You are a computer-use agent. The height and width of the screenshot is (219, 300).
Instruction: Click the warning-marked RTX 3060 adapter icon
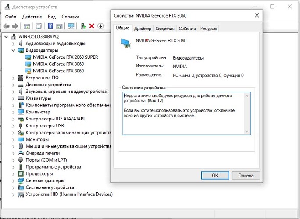pos(28,71)
